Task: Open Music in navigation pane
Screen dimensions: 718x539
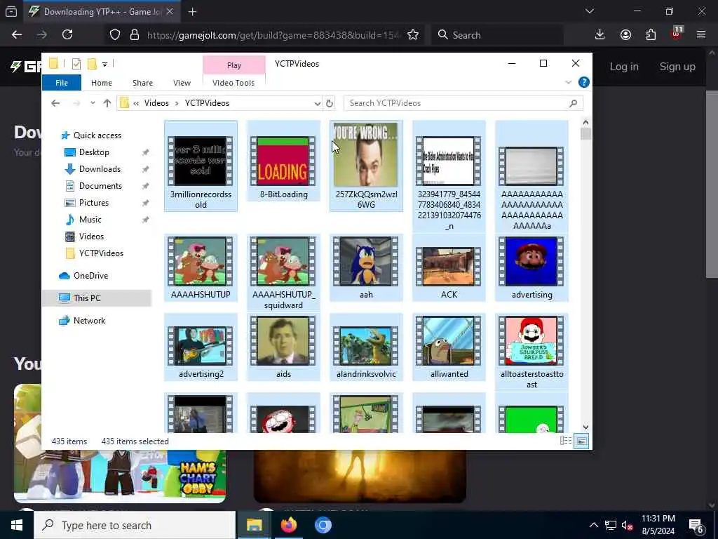Action: [x=90, y=220]
